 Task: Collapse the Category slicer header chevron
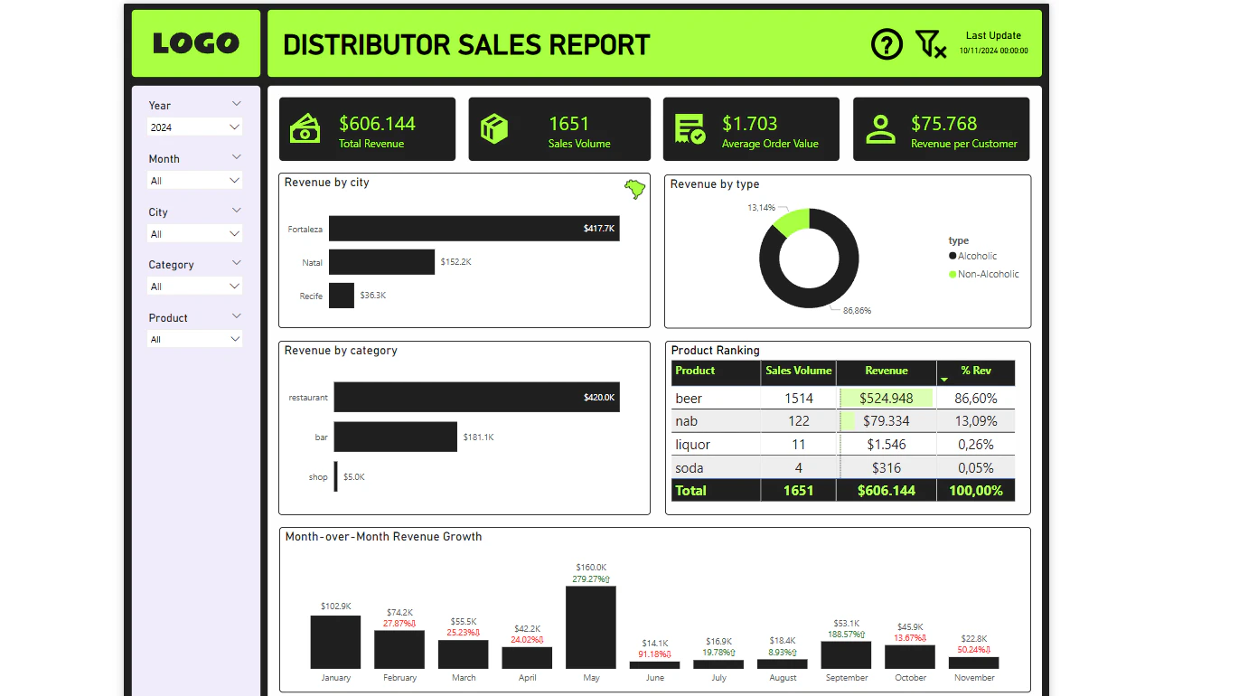pyautogui.click(x=236, y=263)
